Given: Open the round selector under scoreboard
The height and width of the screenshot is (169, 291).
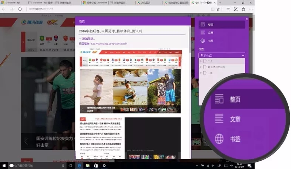Looking at the screenshot, I should pyautogui.click(x=31, y=50).
